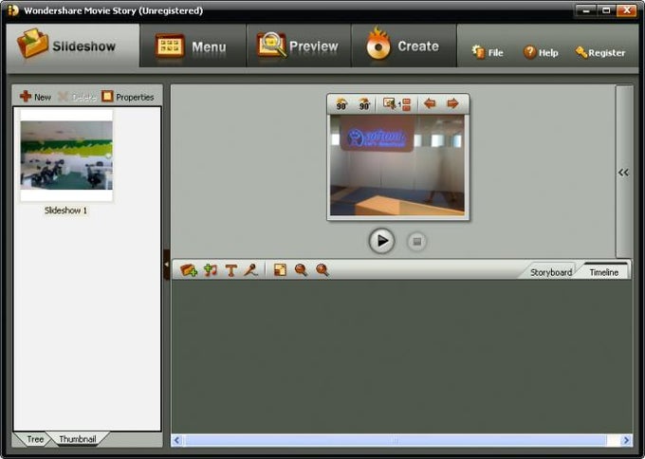
Task: Open the File menu
Action: pyautogui.click(x=488, y=53)
